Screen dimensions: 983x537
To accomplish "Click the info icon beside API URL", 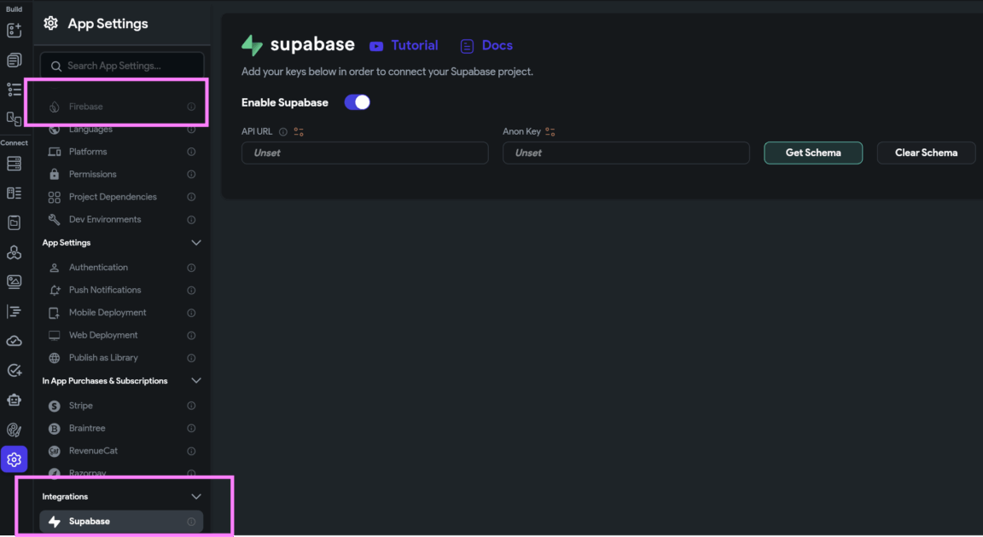I will [282, 132].
